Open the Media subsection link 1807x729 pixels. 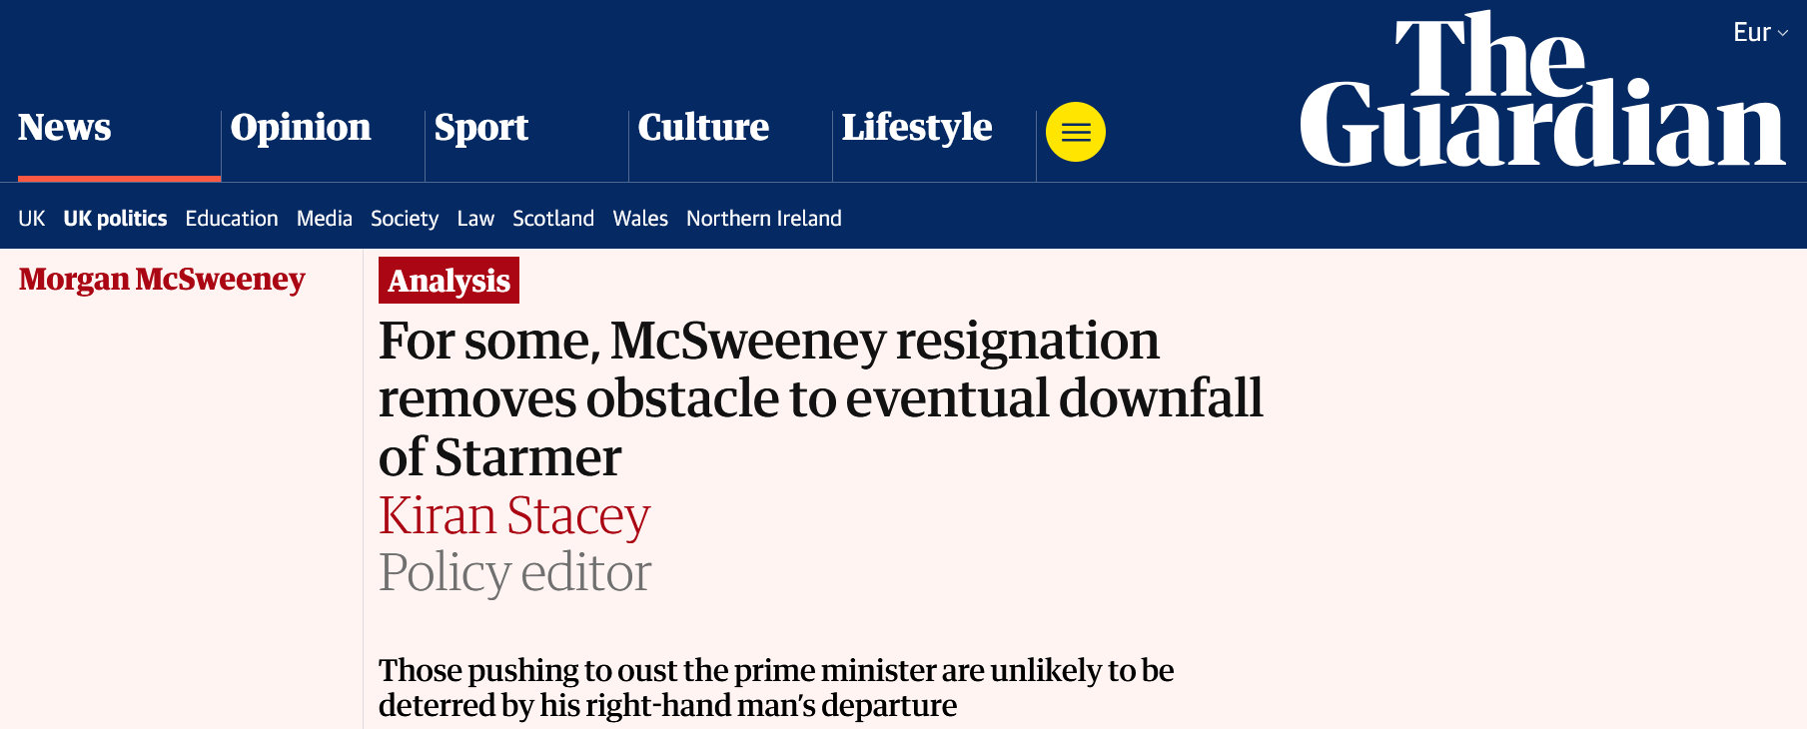pos(325,219)
